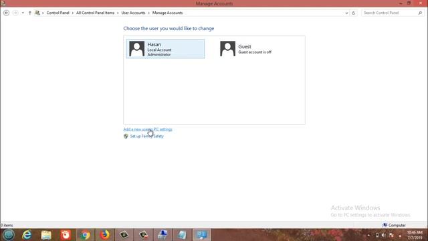Click the Control Panel icon in address bar
428x241 pixels.
37,13
